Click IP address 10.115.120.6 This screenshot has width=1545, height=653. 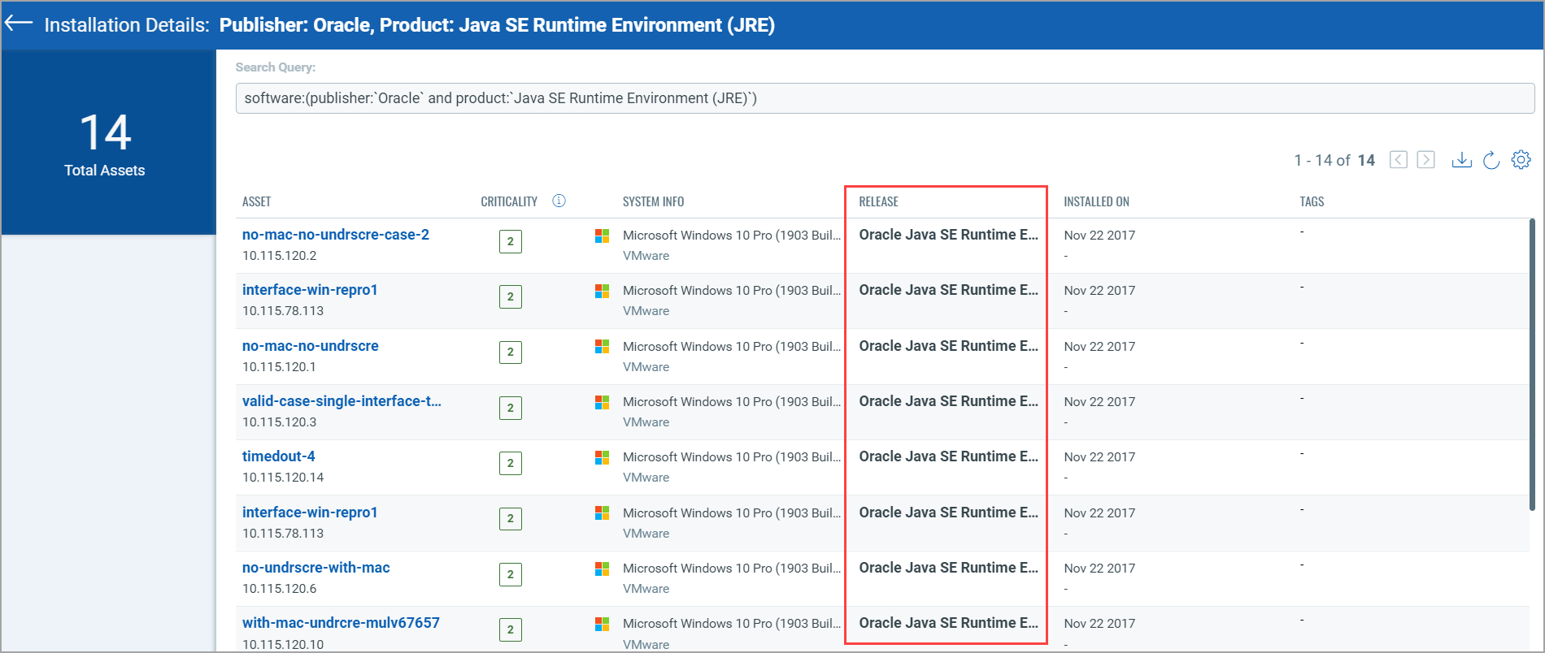pos(280,589)
